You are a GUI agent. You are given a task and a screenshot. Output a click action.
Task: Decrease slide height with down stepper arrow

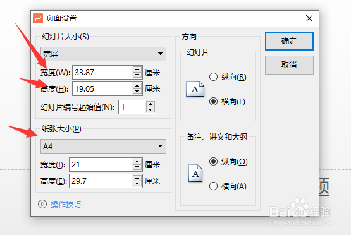[137, 92]
